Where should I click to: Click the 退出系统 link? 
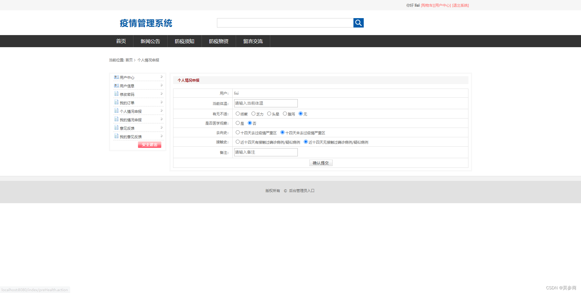pos(461,5)
